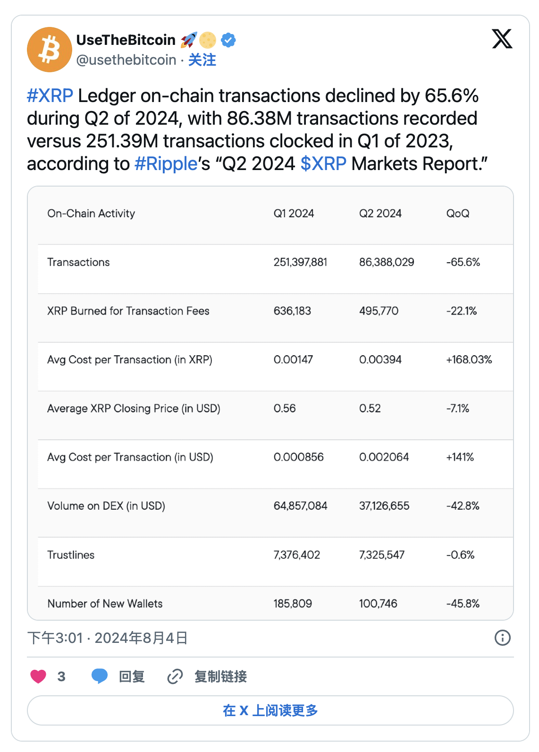The width and height of the screenshot is (539, 752).
Task: Click the full moon emoji beside username
Action: tap(208, 40)
